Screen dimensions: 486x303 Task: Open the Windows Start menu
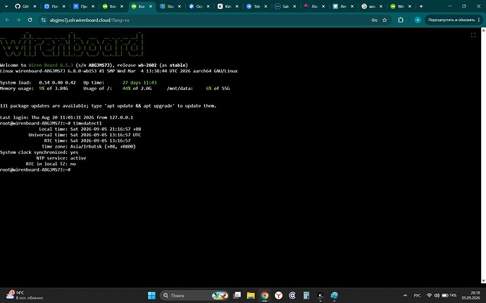151,295
